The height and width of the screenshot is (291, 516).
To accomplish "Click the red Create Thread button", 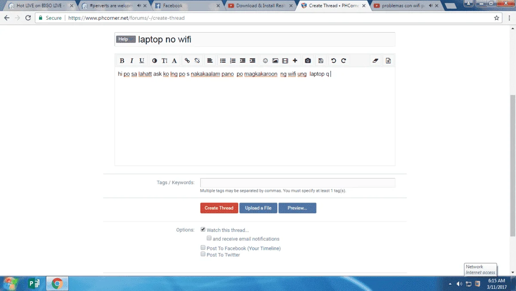I will coord(219,208).
